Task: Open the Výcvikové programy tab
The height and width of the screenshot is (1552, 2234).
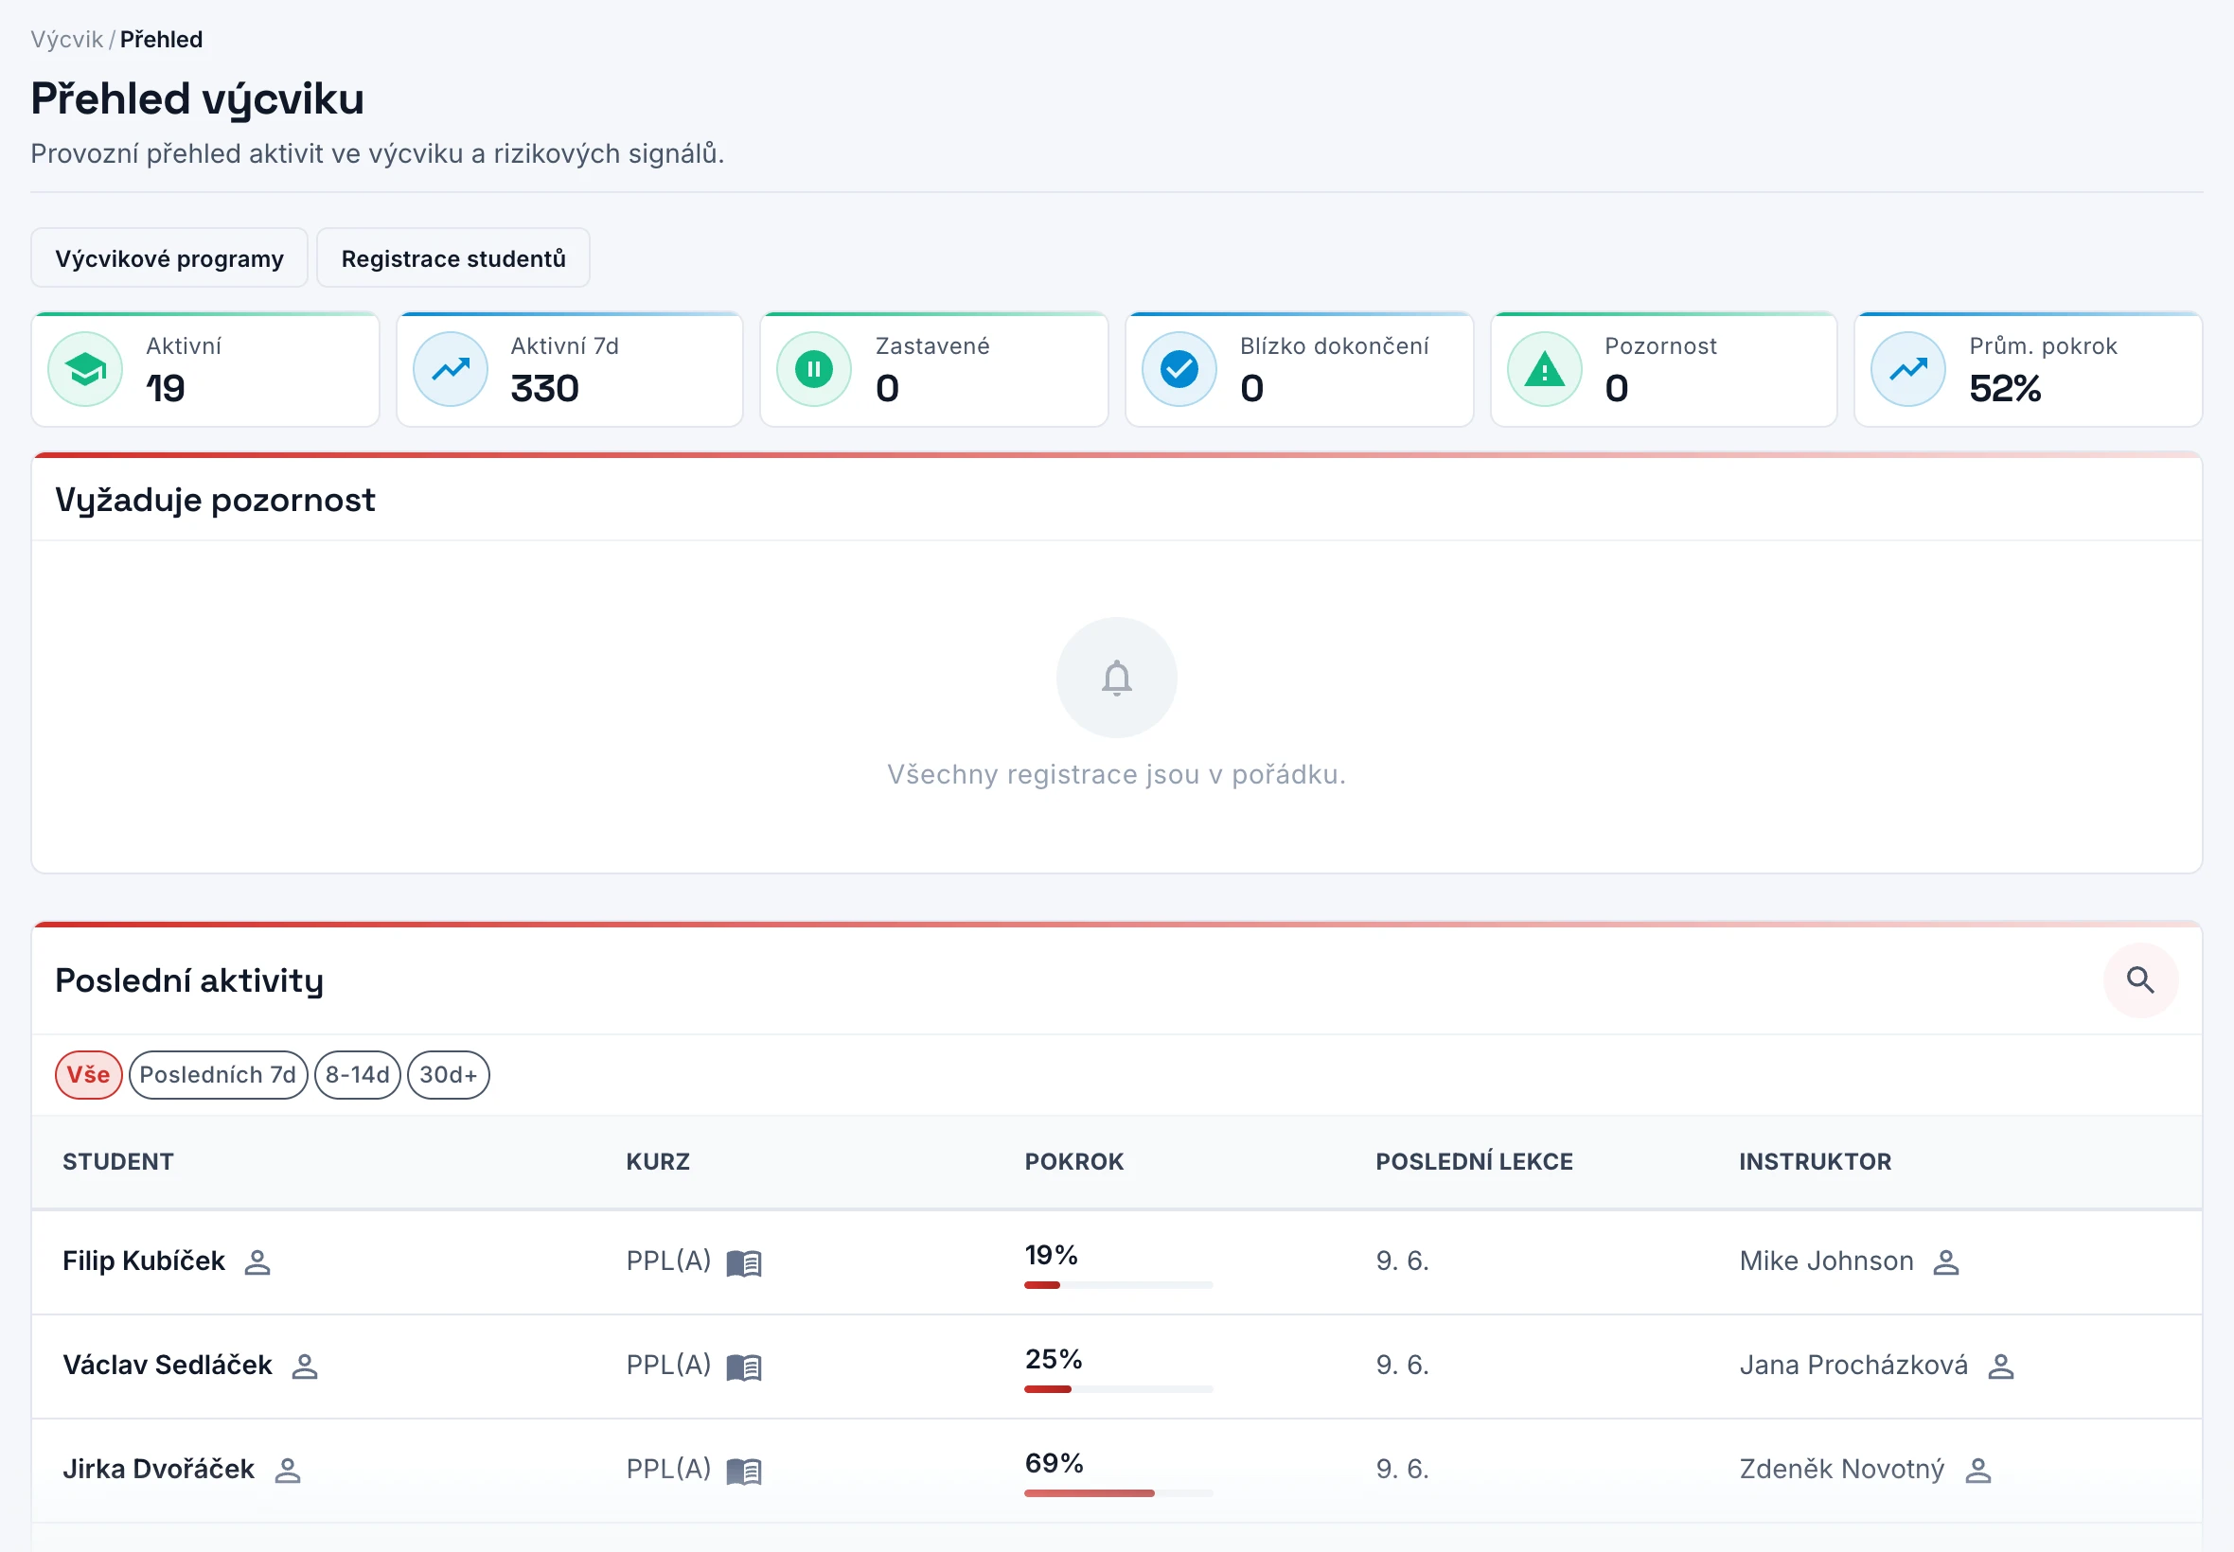Action: coord(169,257)
